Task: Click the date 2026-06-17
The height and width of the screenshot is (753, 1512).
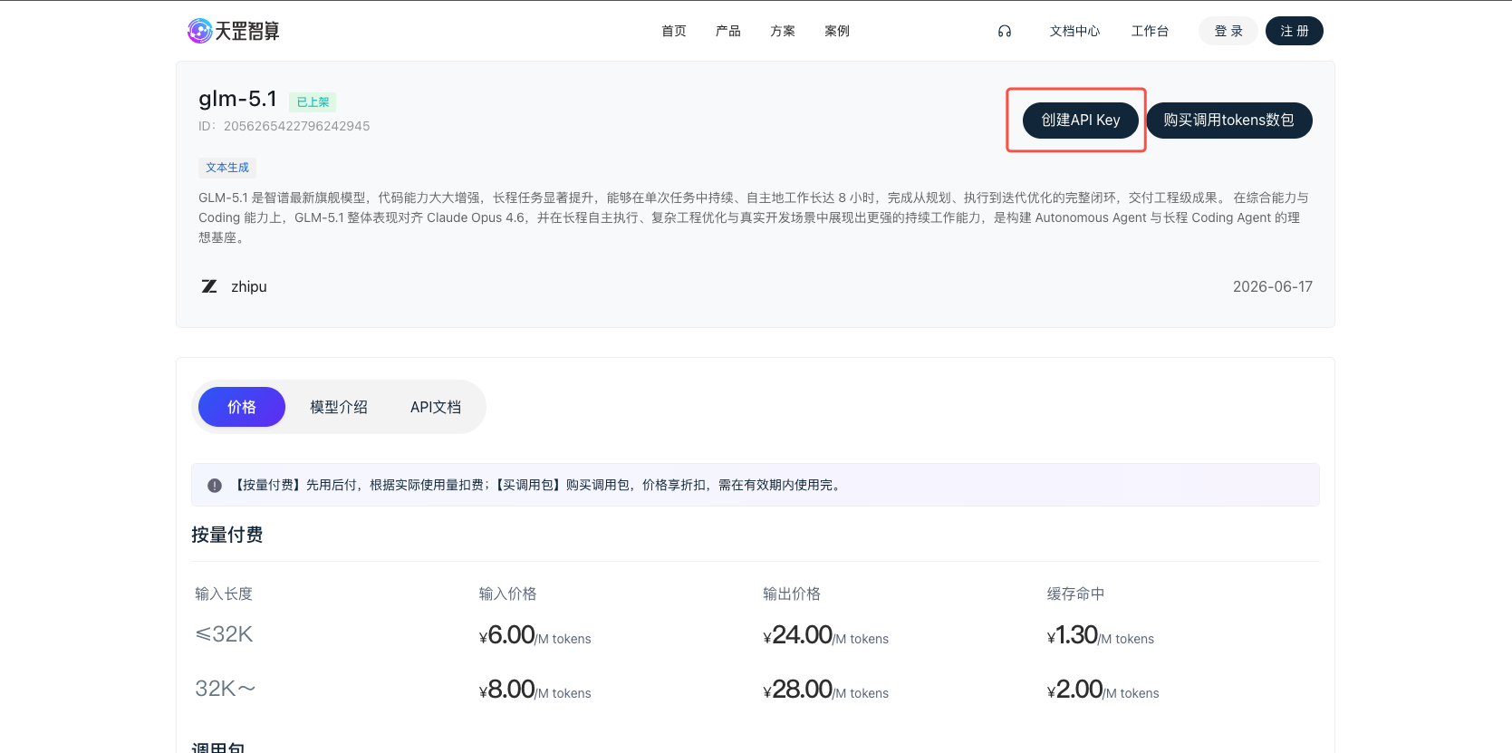Action: coord(1273,286)
